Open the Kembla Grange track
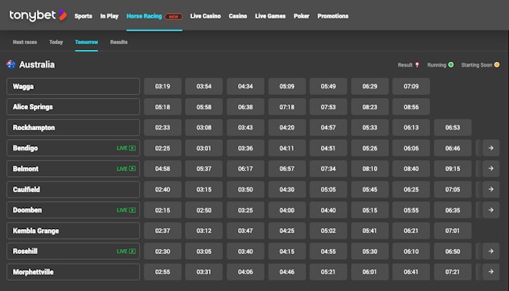Image resolution: width=509 pixels, height=291 pixels. [x=73, y=231]
